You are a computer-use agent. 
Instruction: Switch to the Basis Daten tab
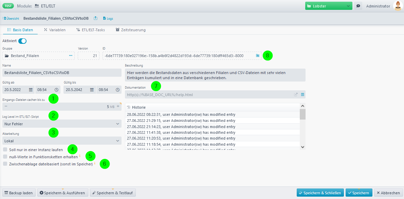(x=20, y=30)
